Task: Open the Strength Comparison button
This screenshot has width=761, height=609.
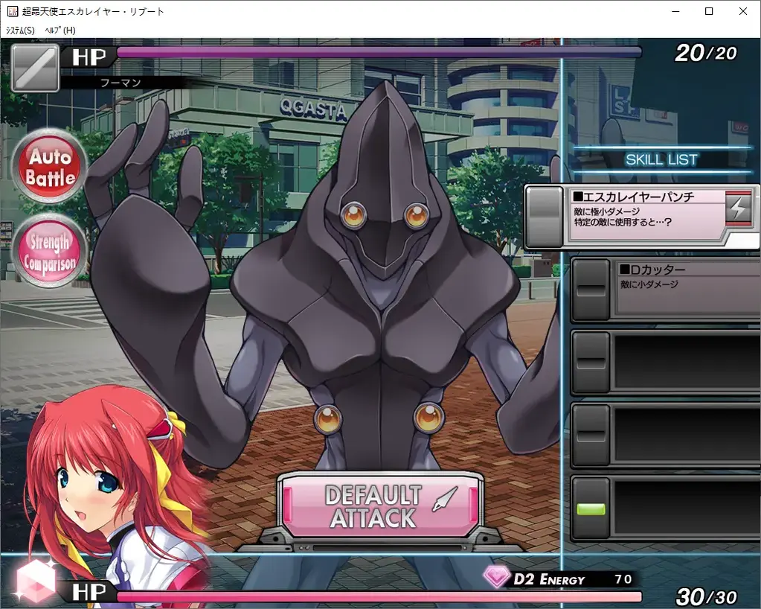Action: (50, 251)
